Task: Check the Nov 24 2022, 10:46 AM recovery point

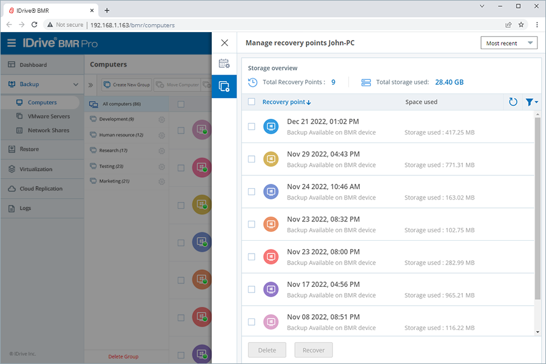Action: coord(251,192)
